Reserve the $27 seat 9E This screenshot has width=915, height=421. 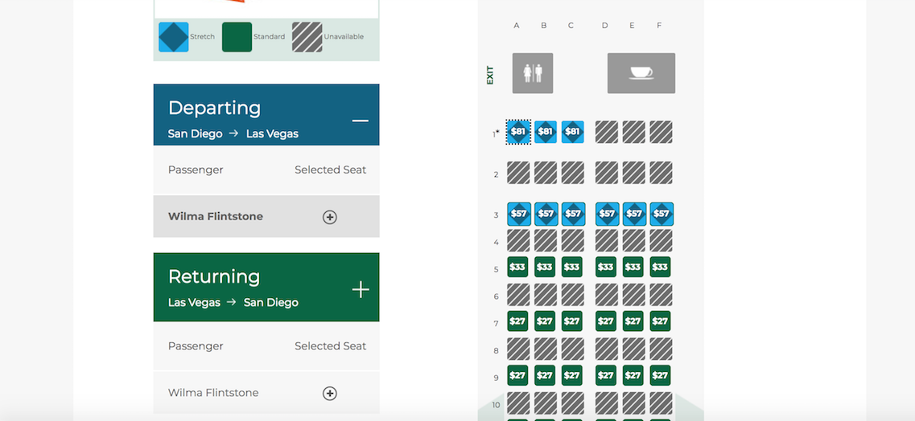click(x=633, y=375)
